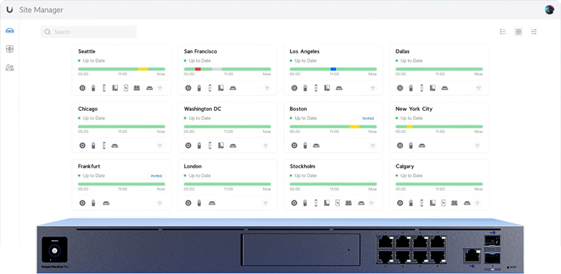The width and height of the screenshot is (561, 274).
Task: Switch to grid view layout
Action: pos(518,32)
